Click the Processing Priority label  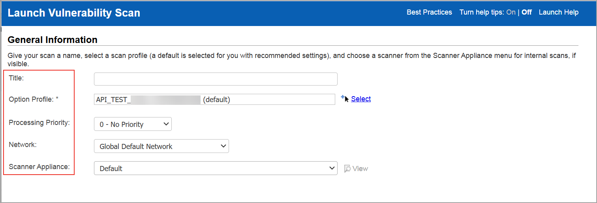point(39,123)
